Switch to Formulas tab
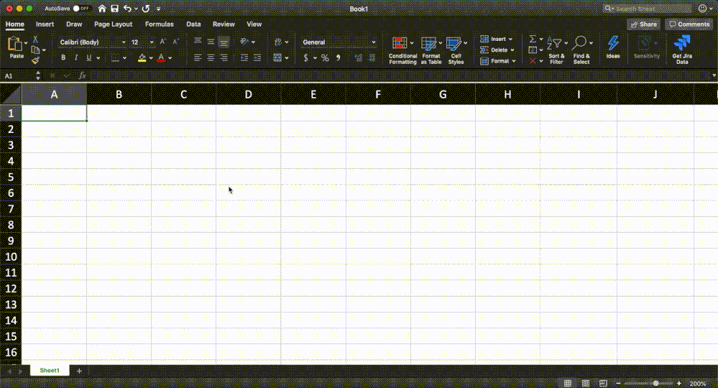Image resolution: width=718 pixels, height=388 pixels. (x=160, y=24)
